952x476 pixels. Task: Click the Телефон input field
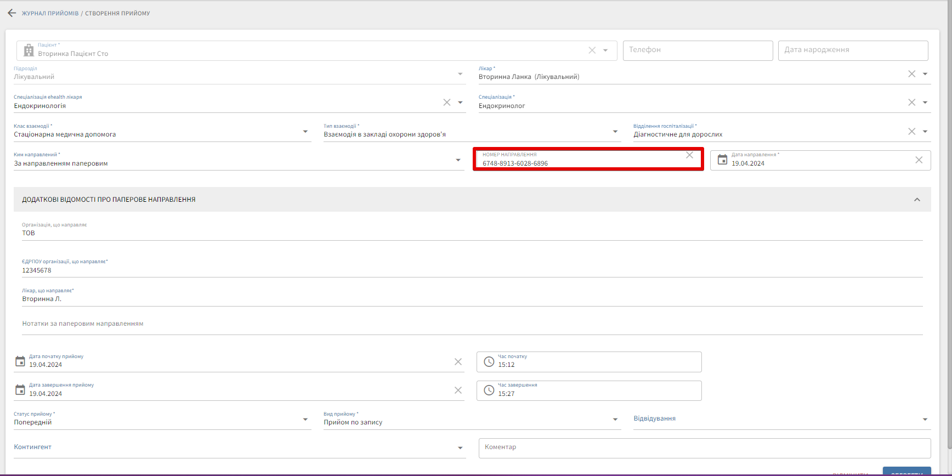pos(697,50)
